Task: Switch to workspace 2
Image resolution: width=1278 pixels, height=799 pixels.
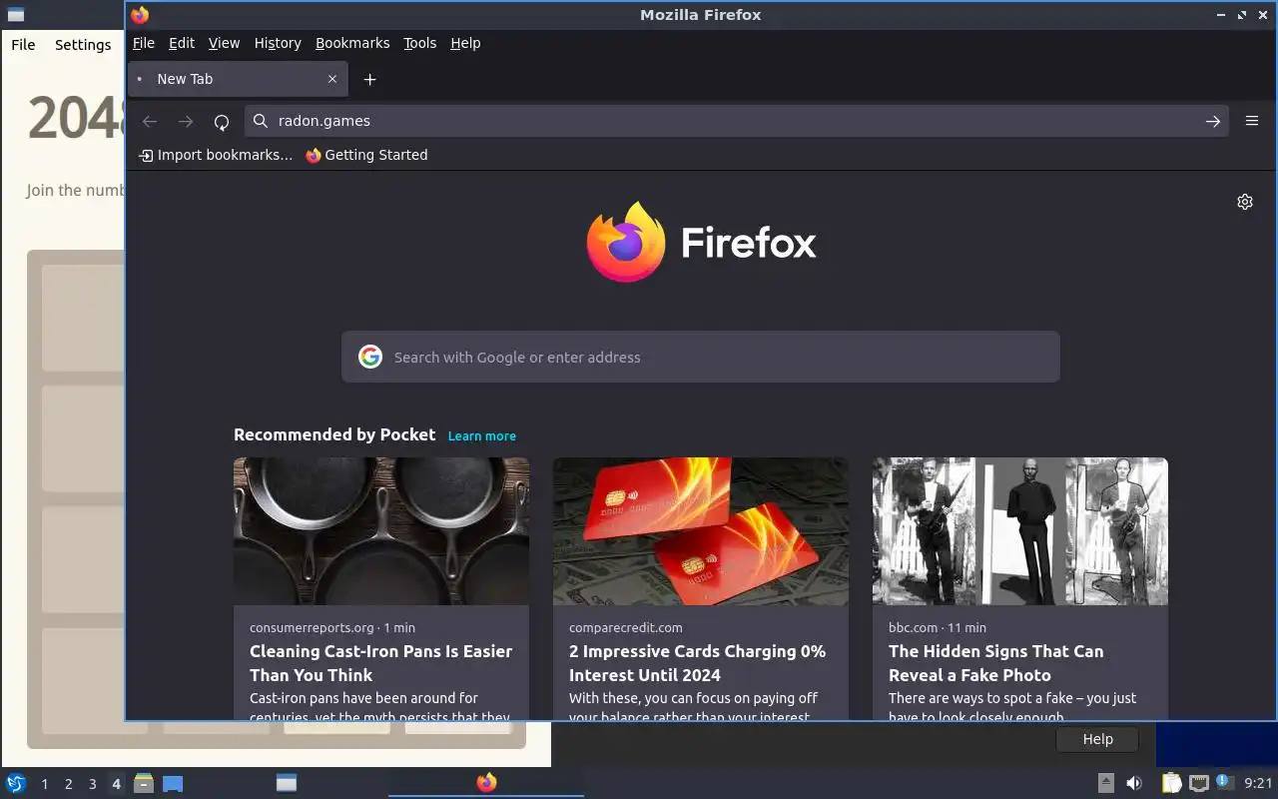Action: pos(68,784)
